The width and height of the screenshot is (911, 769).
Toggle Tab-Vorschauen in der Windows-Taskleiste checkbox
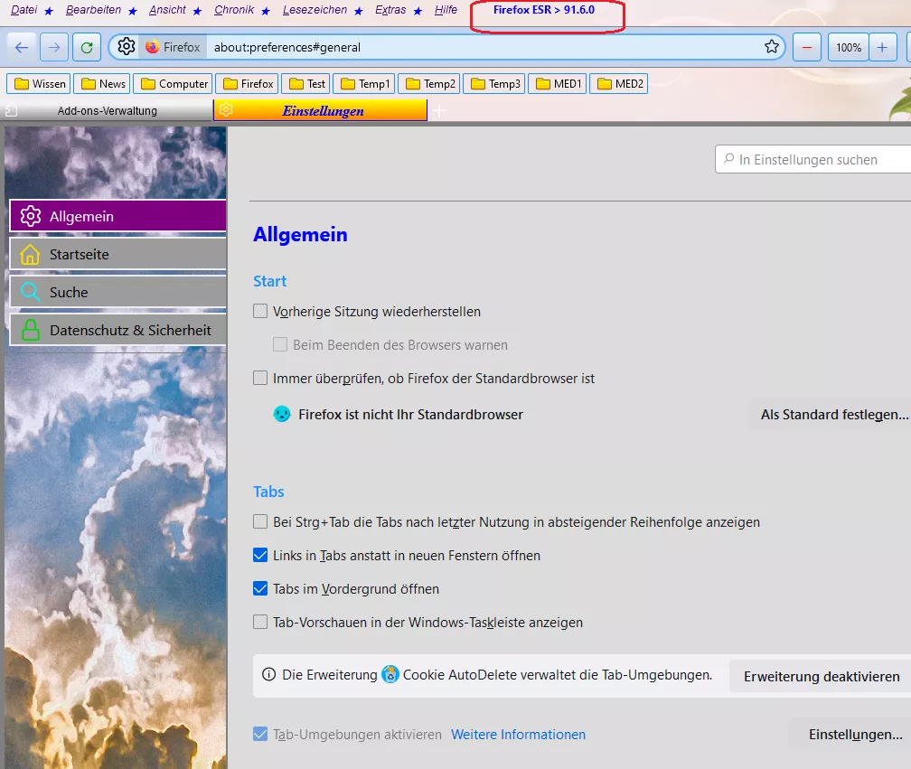(x=260, y=623)
